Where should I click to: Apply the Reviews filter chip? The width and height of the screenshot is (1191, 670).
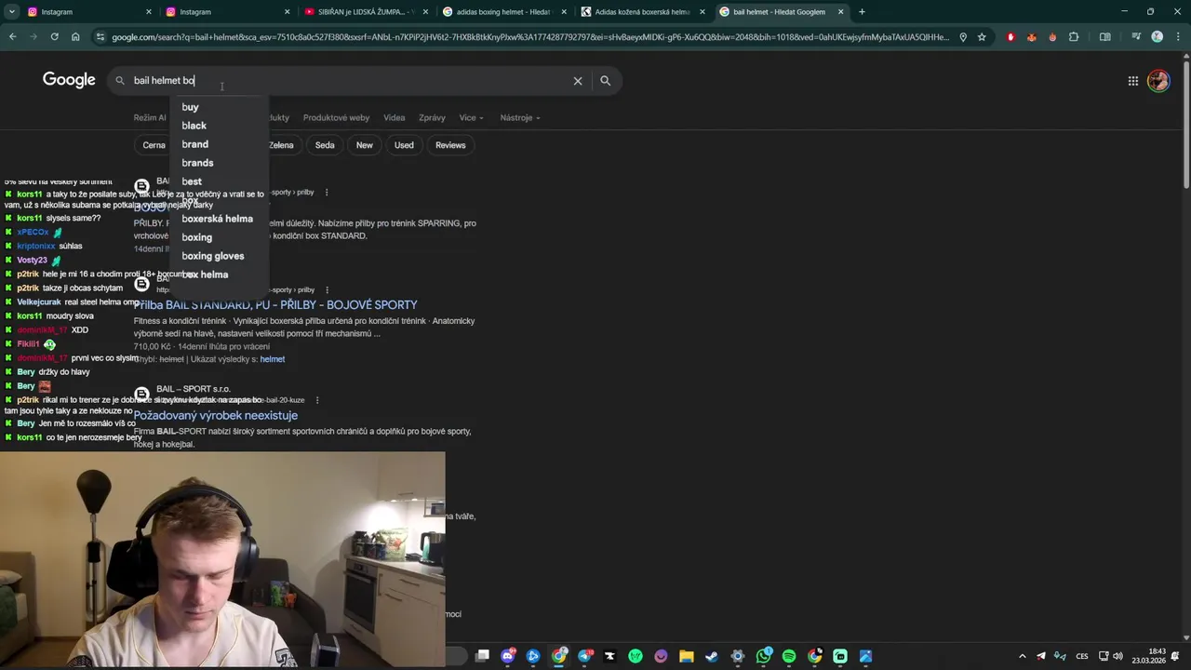pos(450,145)
